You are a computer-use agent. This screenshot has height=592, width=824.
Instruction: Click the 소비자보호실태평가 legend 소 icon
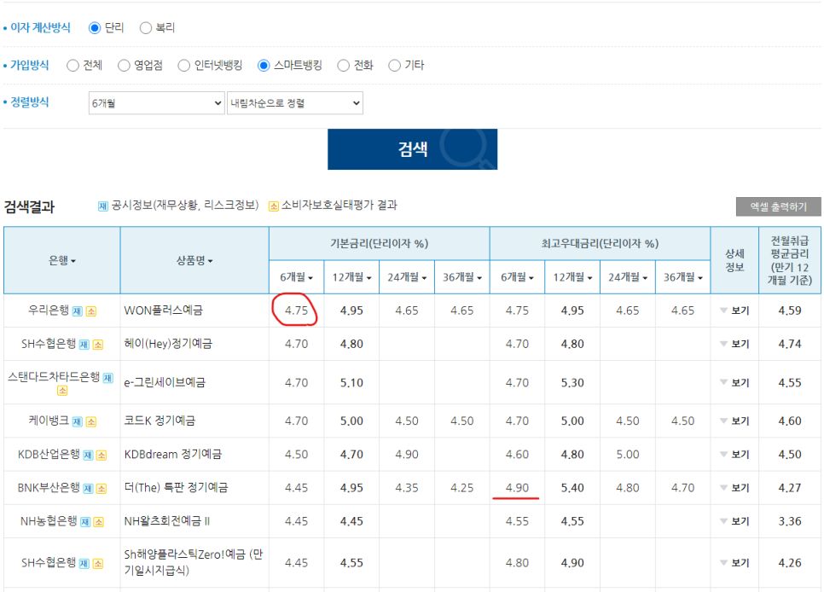click(274, 206)
